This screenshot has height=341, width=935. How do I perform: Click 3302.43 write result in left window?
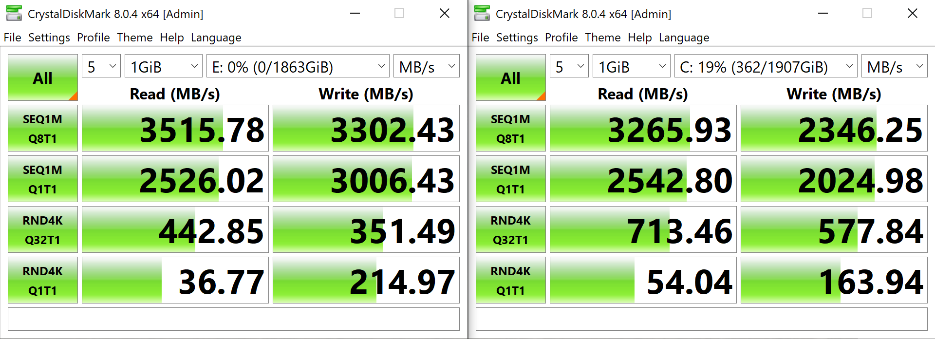pos(366,128)
